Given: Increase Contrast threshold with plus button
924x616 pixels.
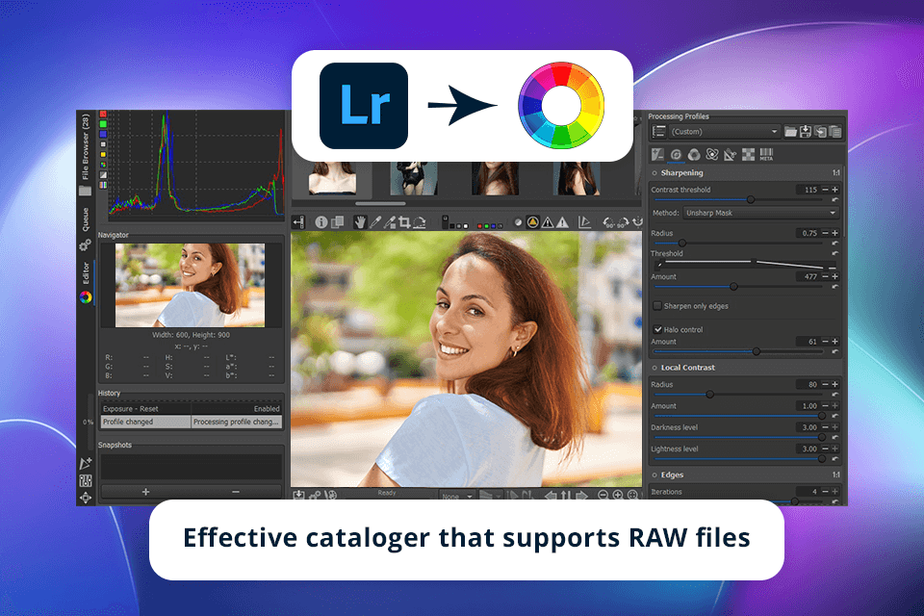Looking at the screenshot, I should [835, 190].
